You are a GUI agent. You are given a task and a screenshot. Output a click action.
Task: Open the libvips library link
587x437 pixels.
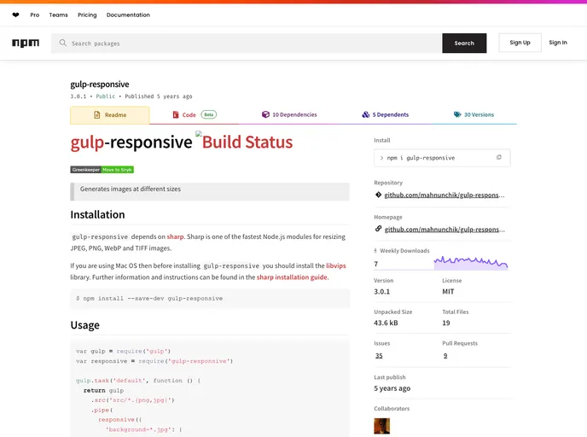[x=336, y=265]
